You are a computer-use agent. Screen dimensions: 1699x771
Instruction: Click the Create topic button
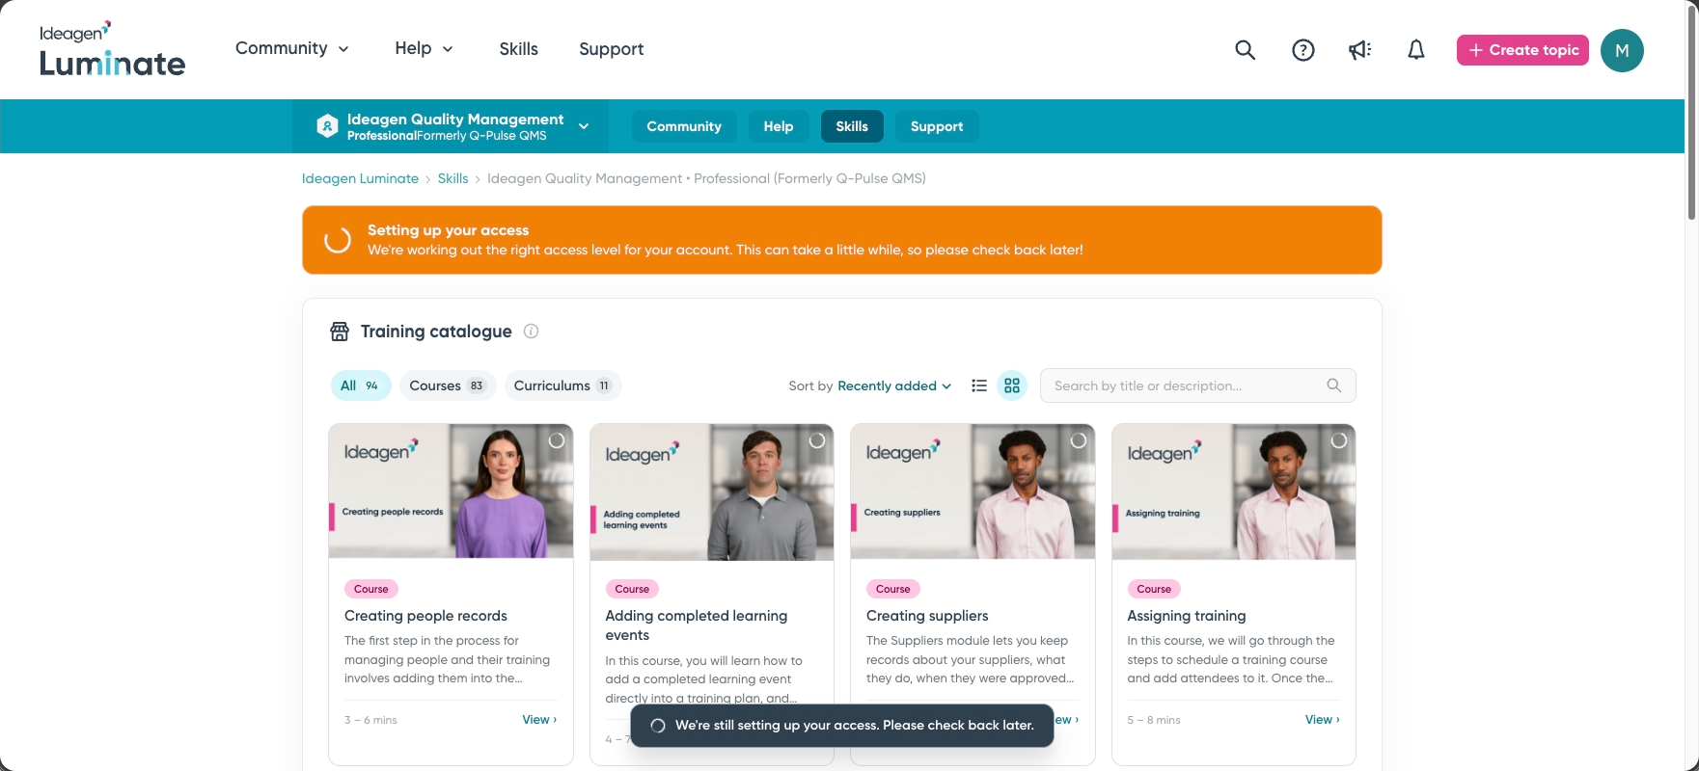point(1522,50)
